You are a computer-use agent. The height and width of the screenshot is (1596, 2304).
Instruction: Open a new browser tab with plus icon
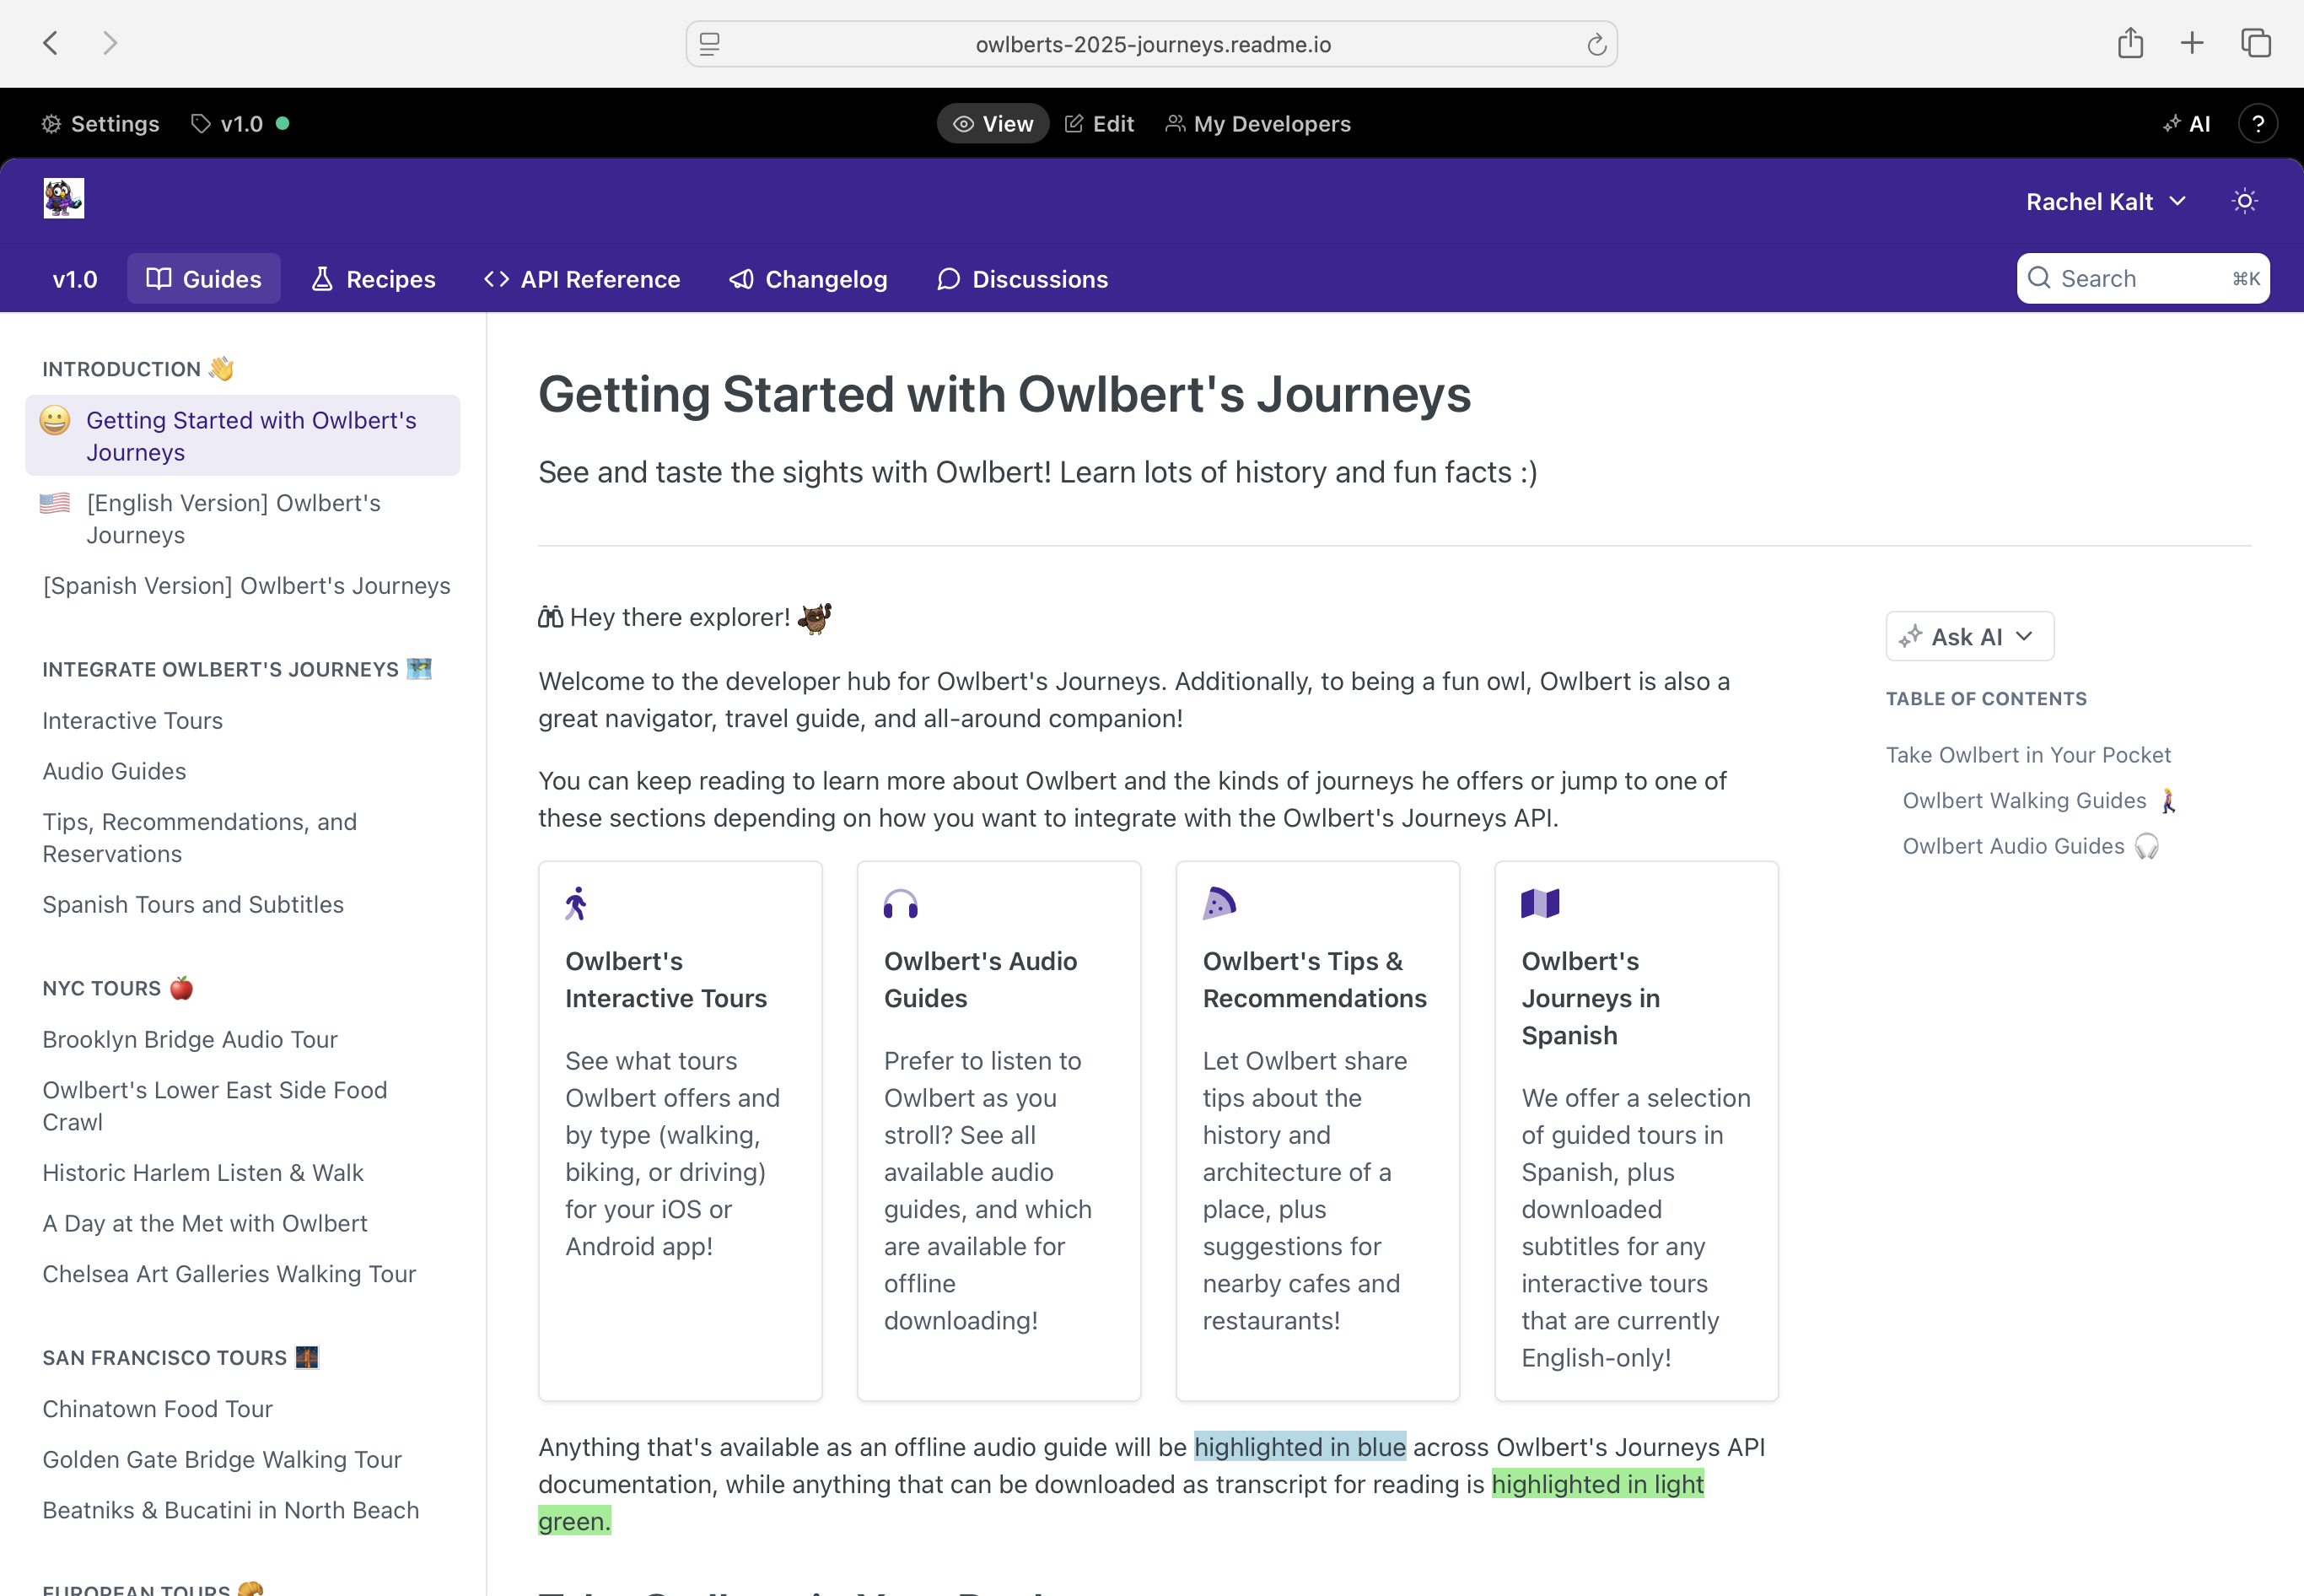tap(2192, 43)
